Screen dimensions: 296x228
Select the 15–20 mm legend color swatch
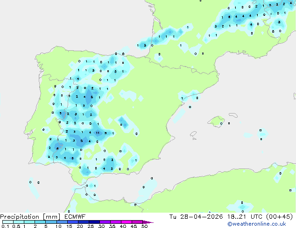72,222
